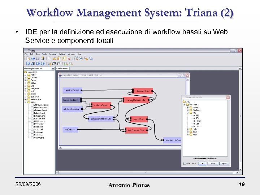Click the testDatasetFilter red node
Image resolution: width=260 pixels, height=195 pixels.
click(x=136, y=130)
